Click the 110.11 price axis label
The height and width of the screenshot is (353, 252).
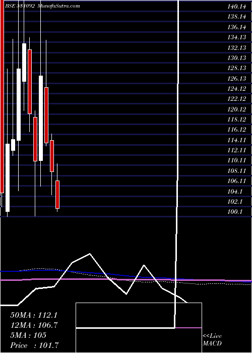pos(237,161)
